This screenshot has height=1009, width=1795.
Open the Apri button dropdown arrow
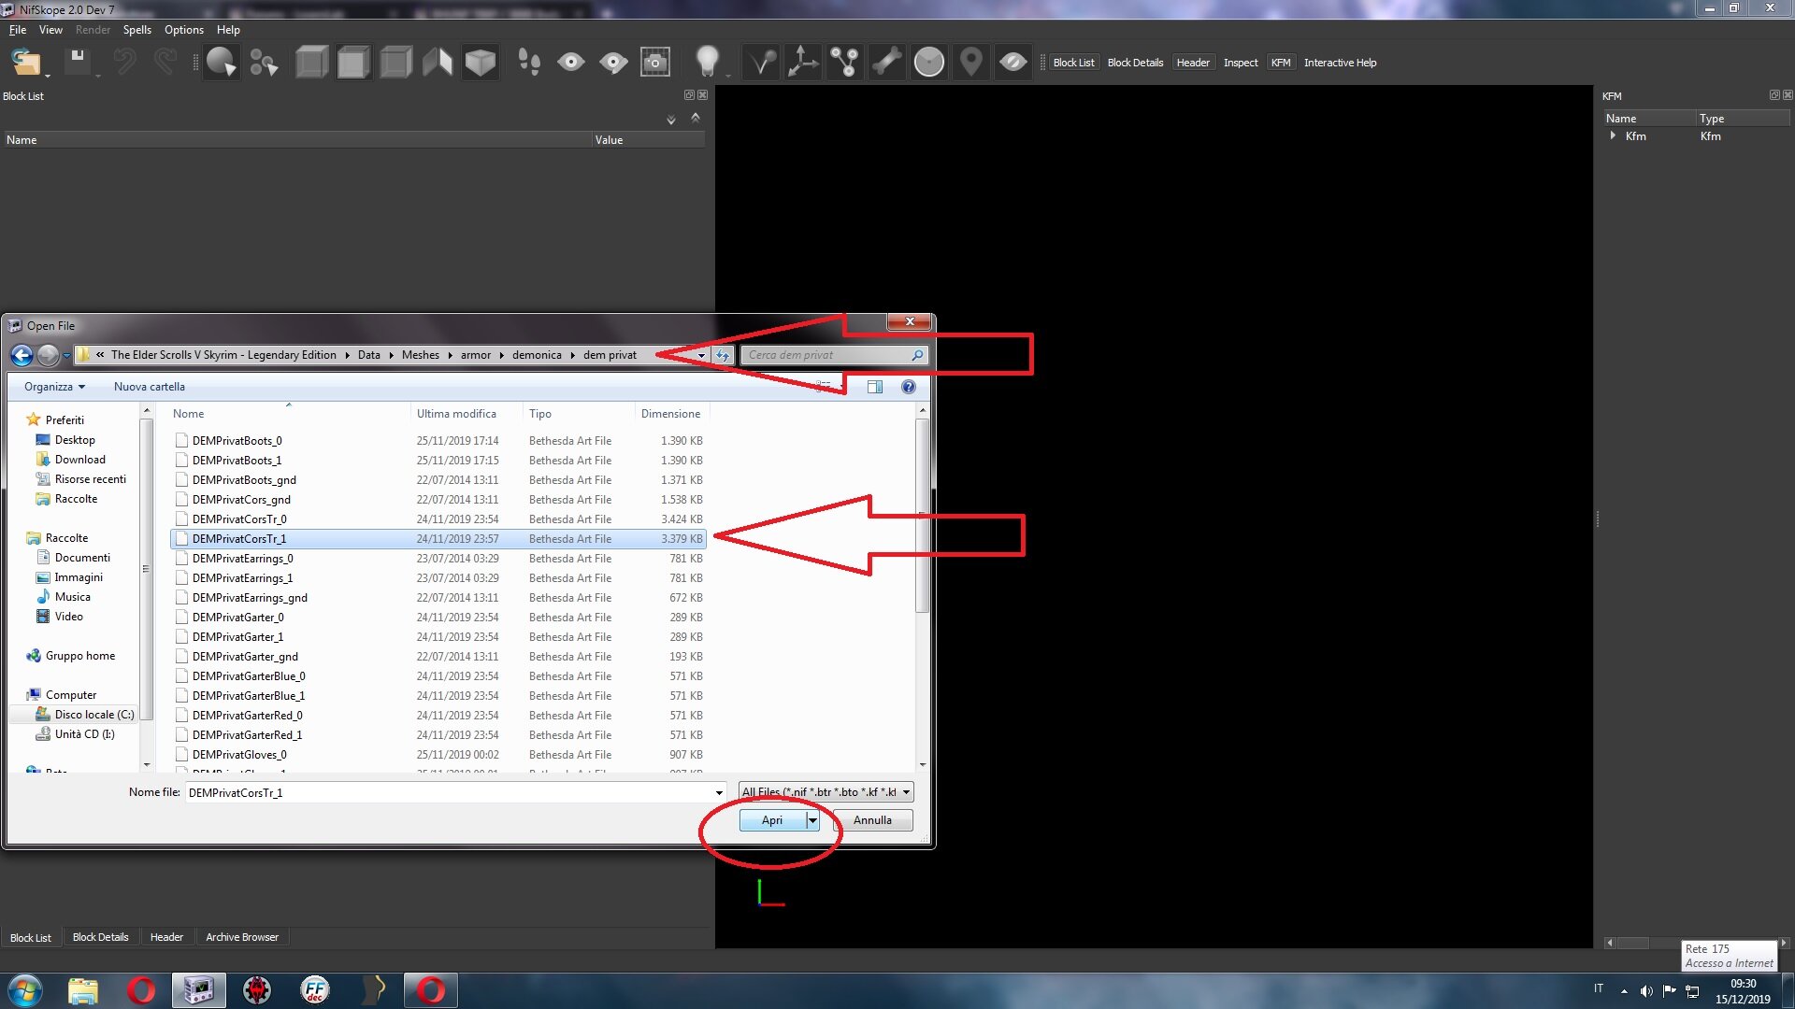click(813, 820)
